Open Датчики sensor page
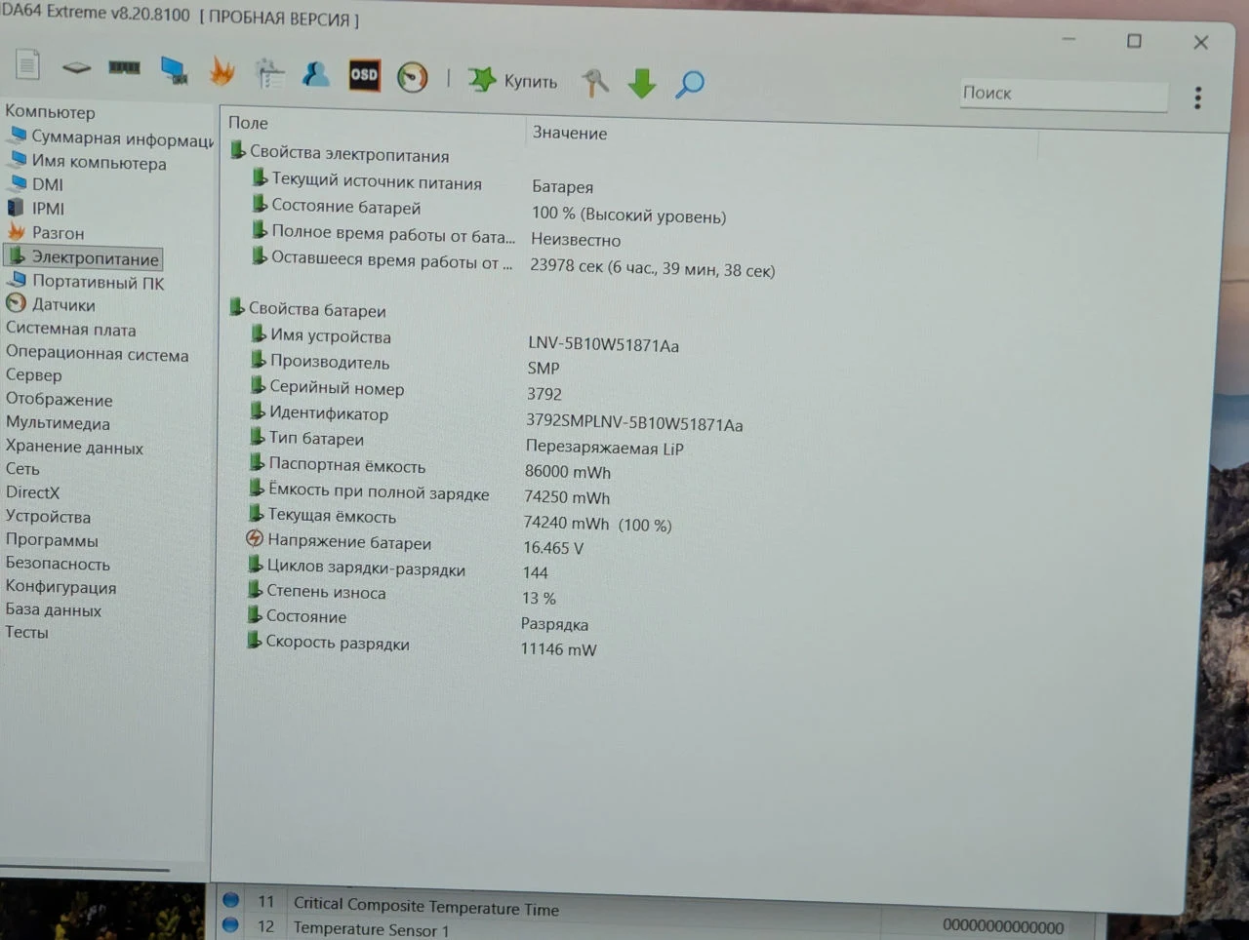This screenshot has height=940, width=1249. pos(51,304)
